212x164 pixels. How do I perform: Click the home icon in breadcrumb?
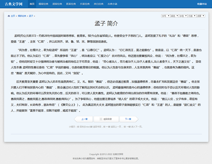[9, 16]
